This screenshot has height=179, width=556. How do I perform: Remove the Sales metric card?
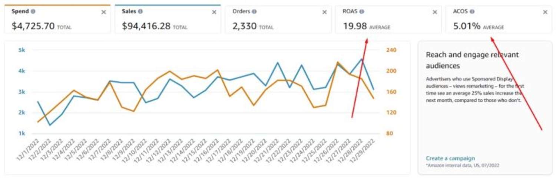(214, 12)
